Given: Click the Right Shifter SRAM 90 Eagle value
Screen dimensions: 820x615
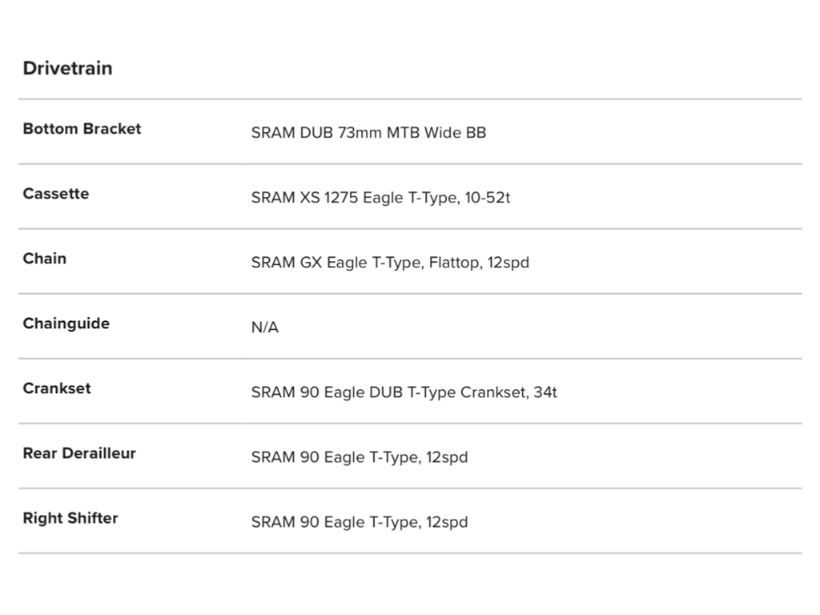Looking at the screenshot, I should point(360,522).
